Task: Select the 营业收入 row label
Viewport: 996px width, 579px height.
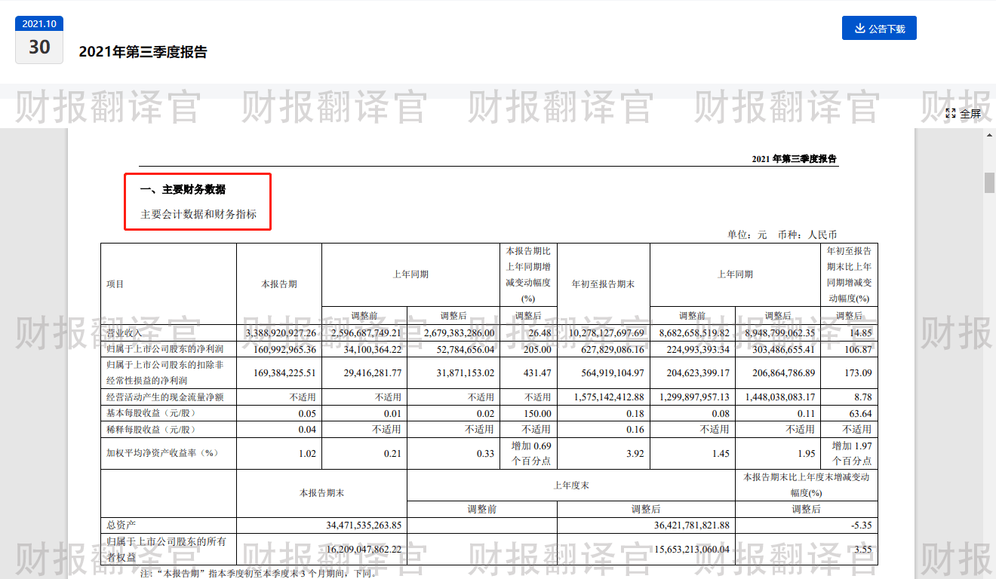Action: pyautogui.click(x=124, y=332)
